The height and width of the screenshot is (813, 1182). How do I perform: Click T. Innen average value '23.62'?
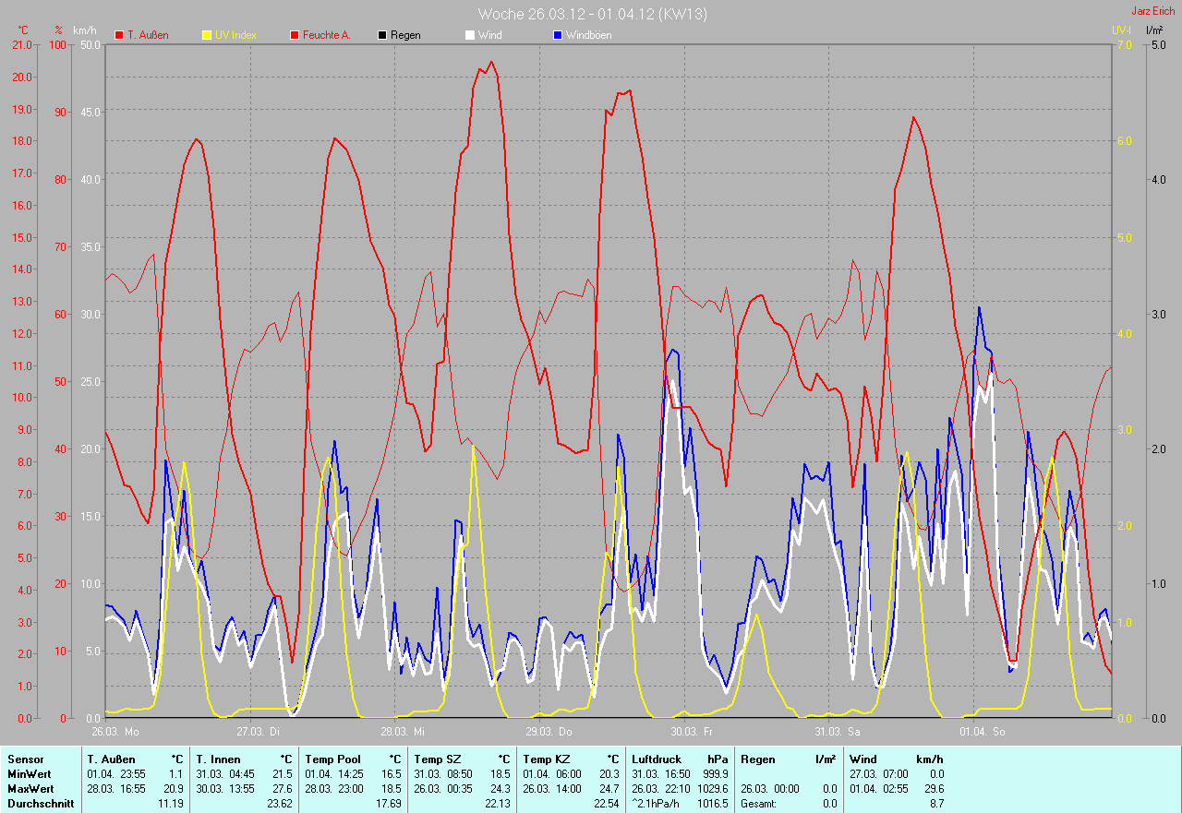(279, 804)
